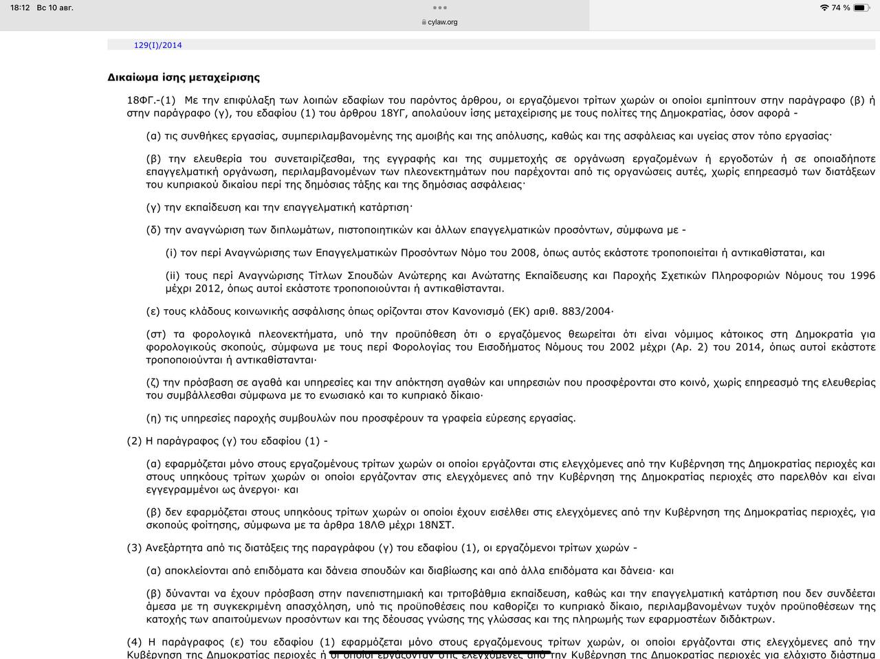Image resolution: width=880 pixels, height=659 pixels.
Task: Click the section number "18ΦΓ.-(1)"
Action: pyautogui.click(x=151, y=100)
